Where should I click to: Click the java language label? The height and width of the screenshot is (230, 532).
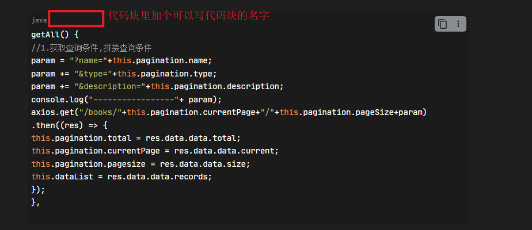(x=39, y=20)
